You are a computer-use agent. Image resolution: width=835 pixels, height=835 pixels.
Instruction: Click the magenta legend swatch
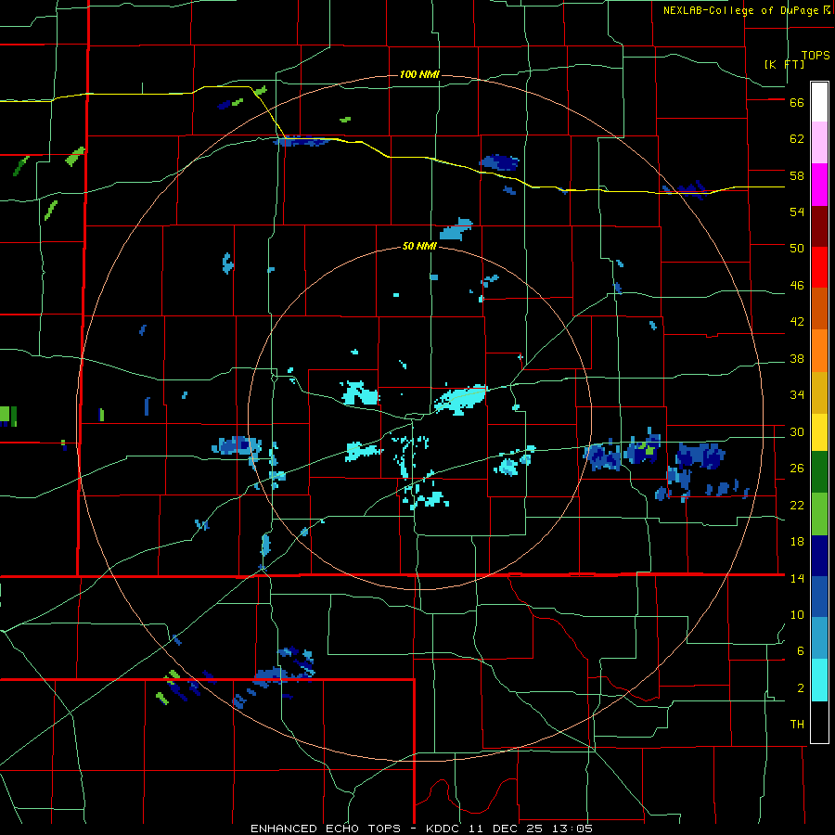coord(819,185)
